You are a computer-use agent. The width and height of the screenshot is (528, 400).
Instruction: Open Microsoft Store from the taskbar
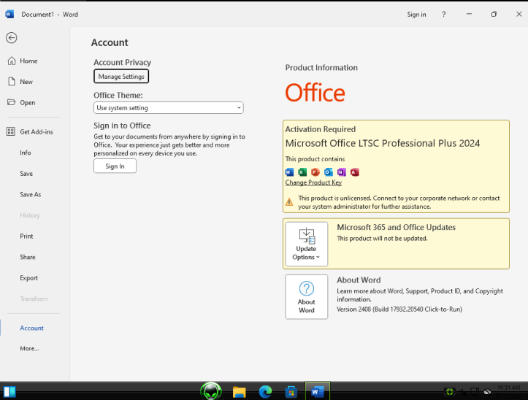[291, 392]
